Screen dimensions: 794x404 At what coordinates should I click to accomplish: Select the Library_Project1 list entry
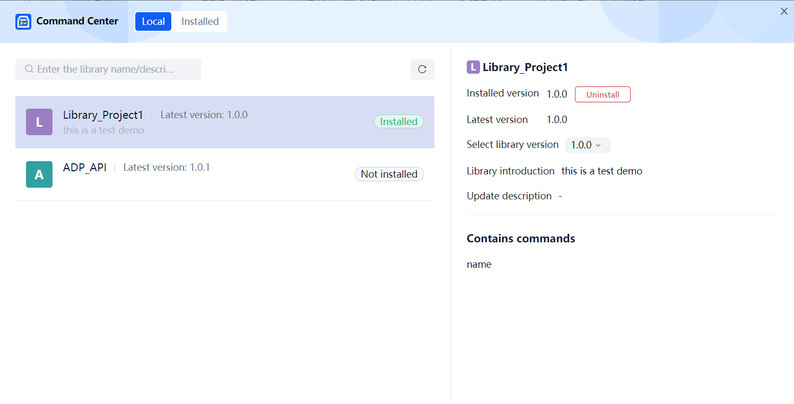pos(212,122)
